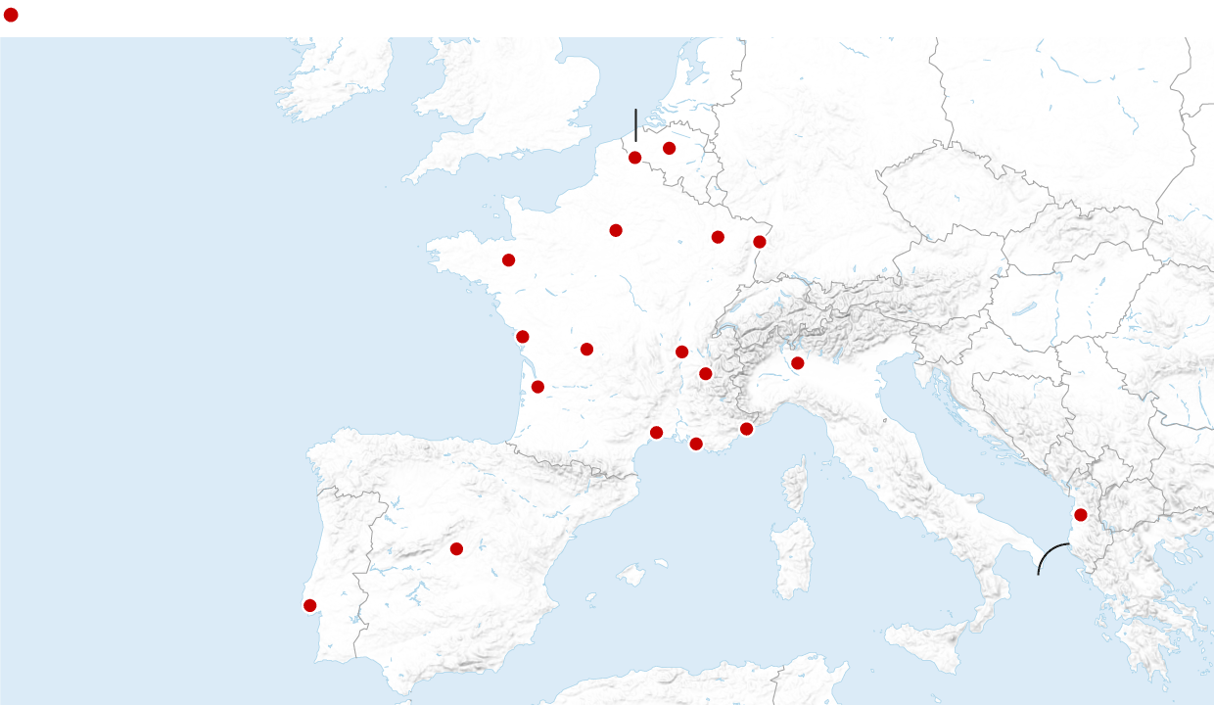The height and width of the screenshot is (705, 1214).
Task: Click the marker at Lille, northern France
Action: pos(635,158)
